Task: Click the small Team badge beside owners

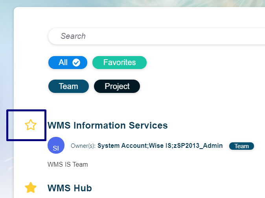Action: pos(241,146)
